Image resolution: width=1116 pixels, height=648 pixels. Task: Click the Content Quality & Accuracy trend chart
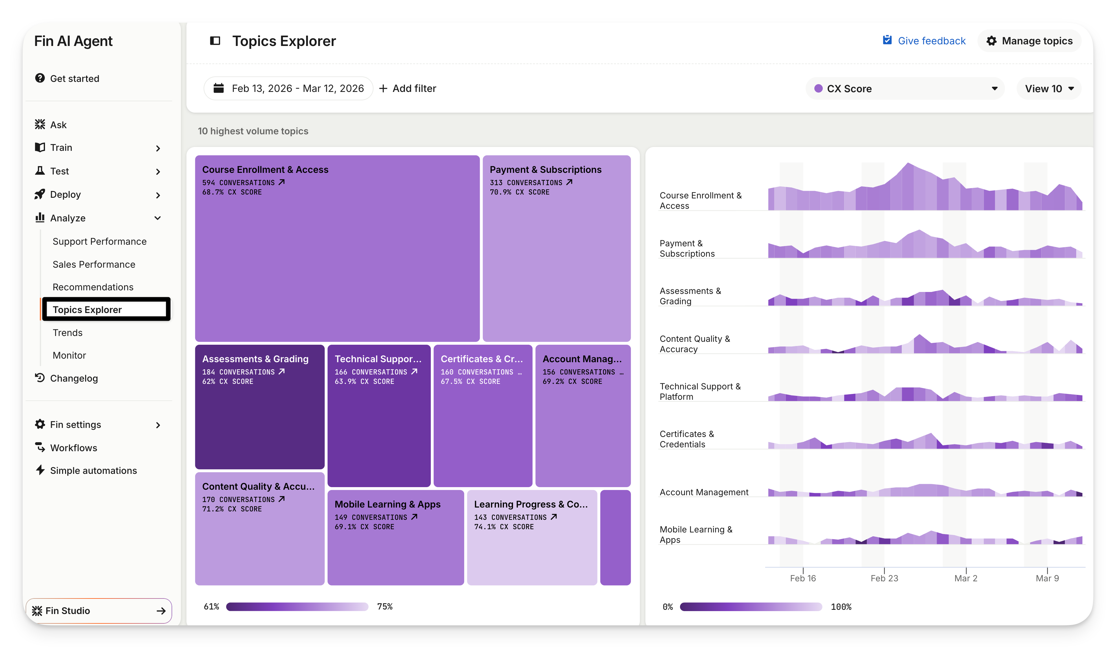point(925,344)
